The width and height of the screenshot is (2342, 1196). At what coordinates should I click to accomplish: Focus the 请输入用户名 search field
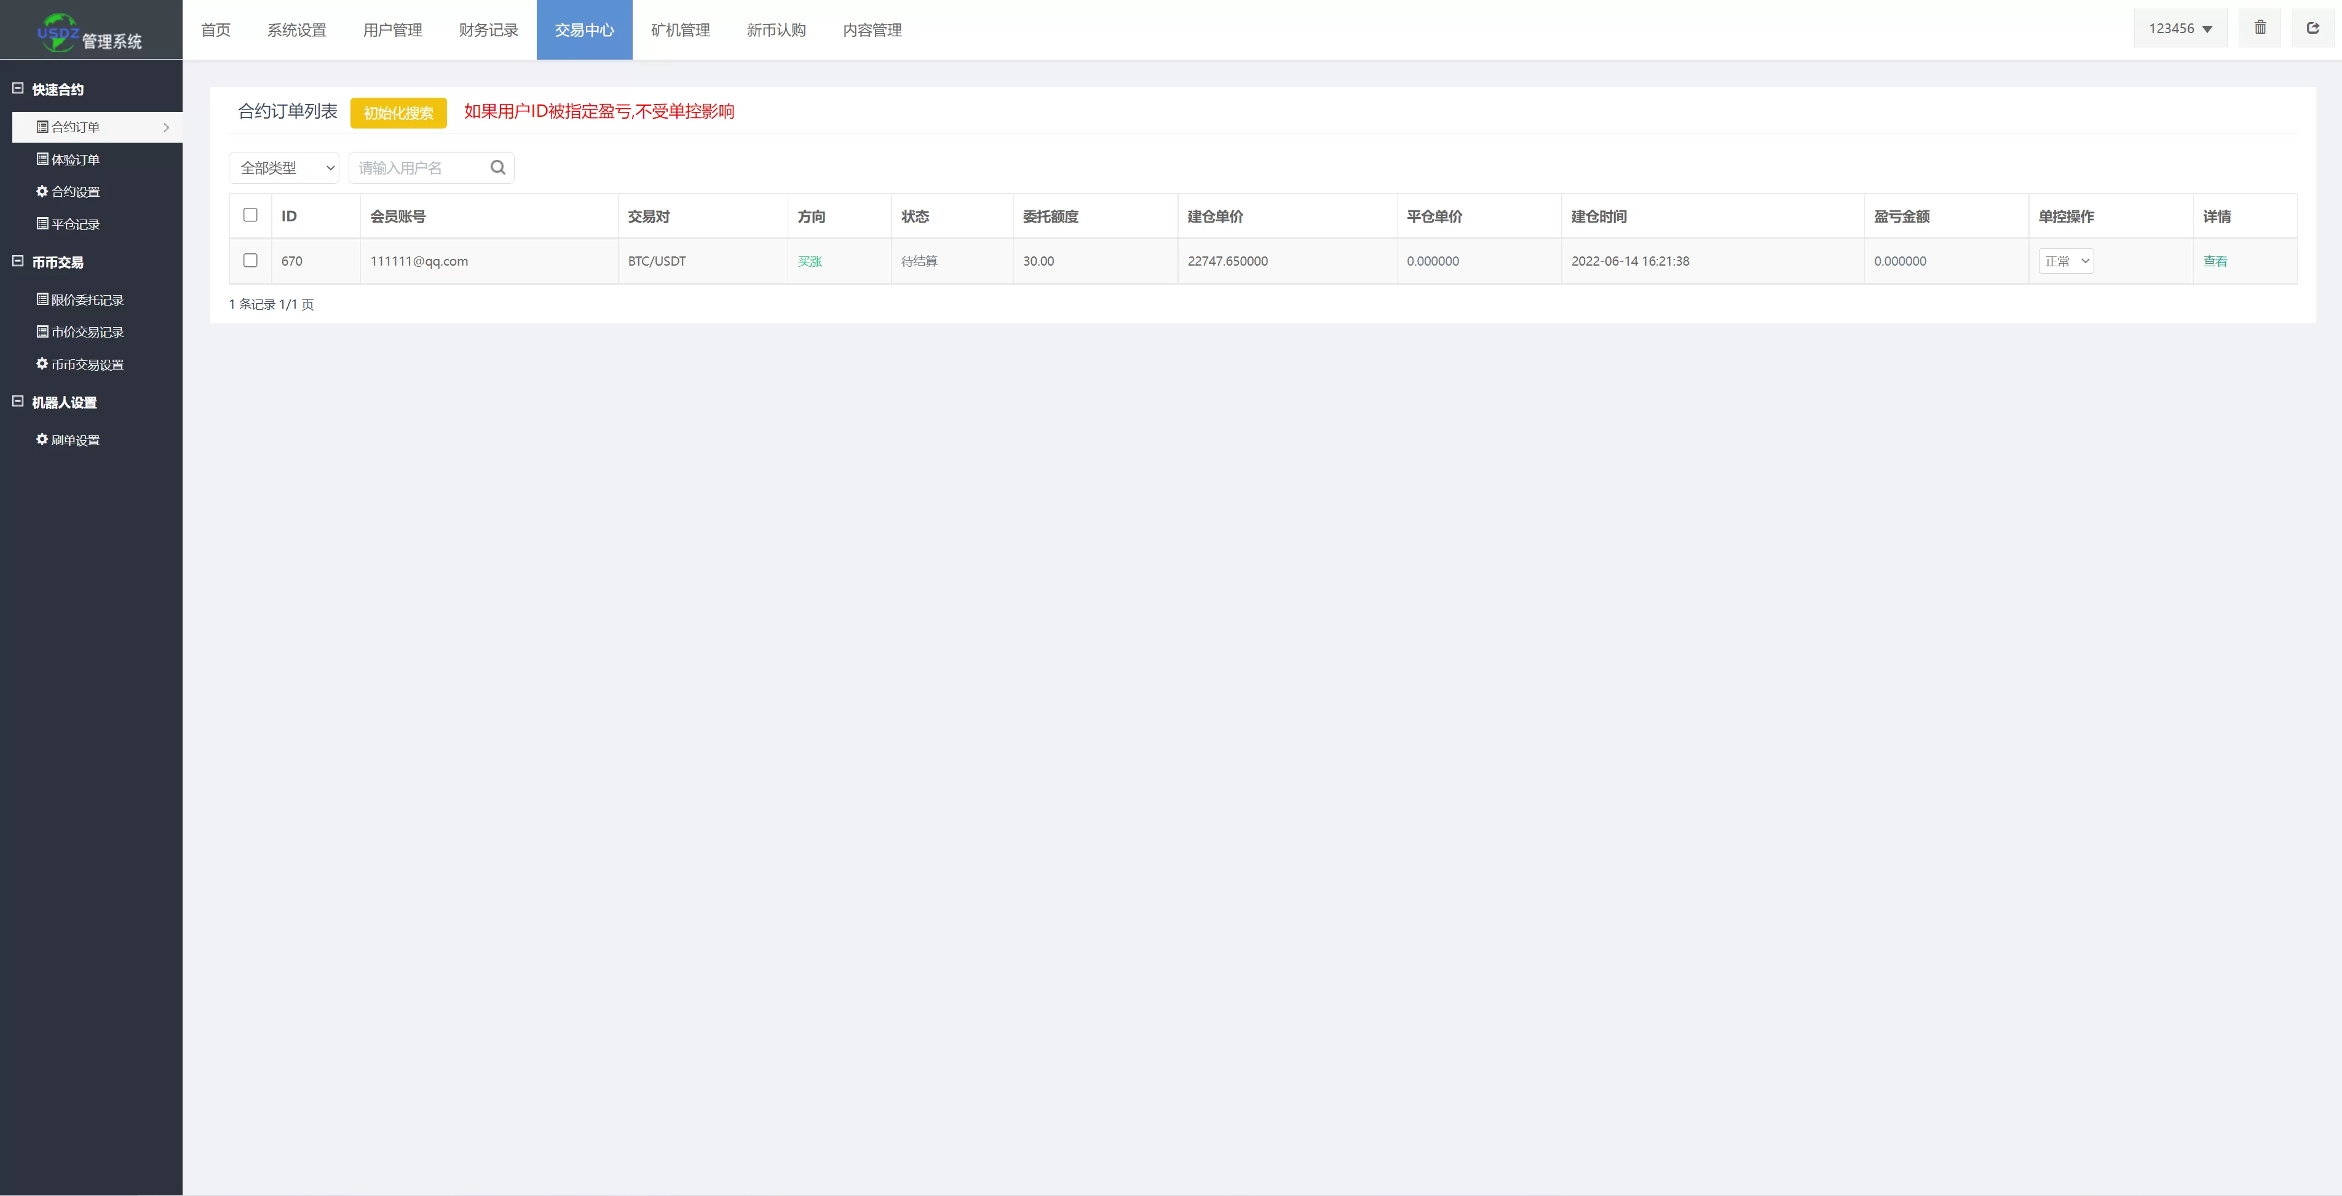418,168
